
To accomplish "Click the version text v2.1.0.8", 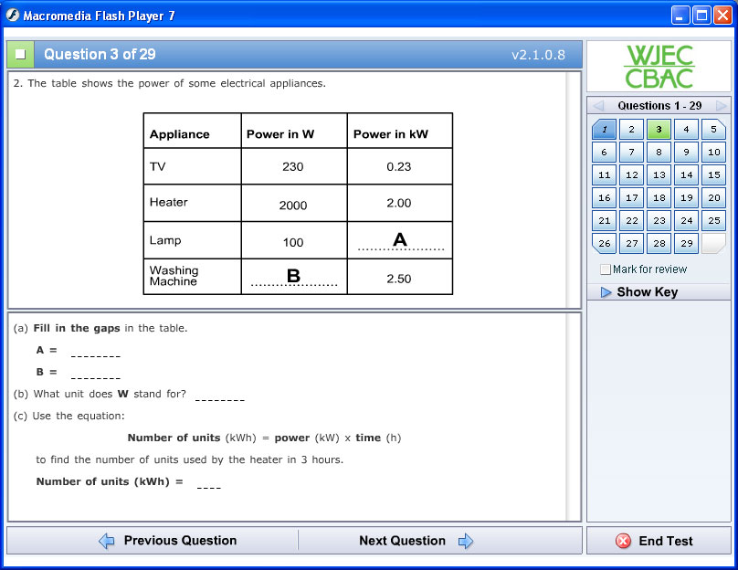I will click(x=538, y=55).
